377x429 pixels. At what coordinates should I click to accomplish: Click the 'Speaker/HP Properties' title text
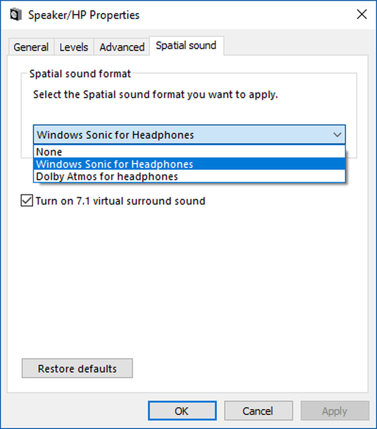coord(84,15)
